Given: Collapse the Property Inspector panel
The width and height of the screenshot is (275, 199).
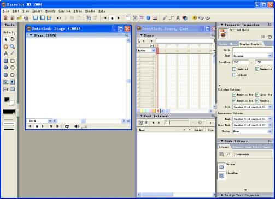Looking at the screenshot, I should pyautogui.click(x=222, y=25).
